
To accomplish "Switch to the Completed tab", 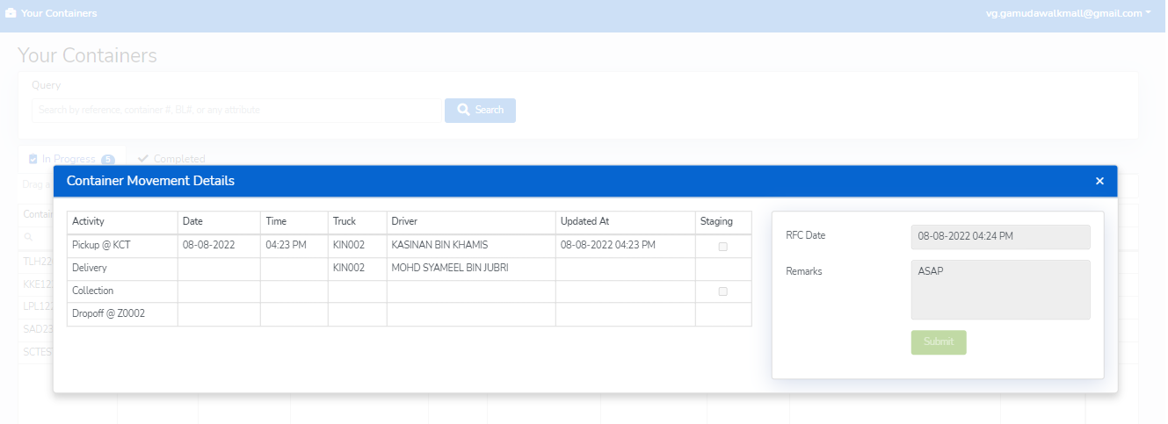I will 171,159.
